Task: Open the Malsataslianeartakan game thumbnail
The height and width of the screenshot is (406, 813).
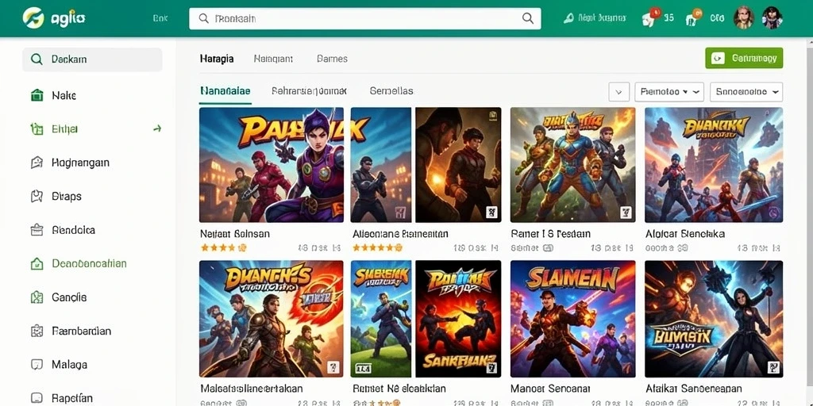Action: [x=272, y=319]
